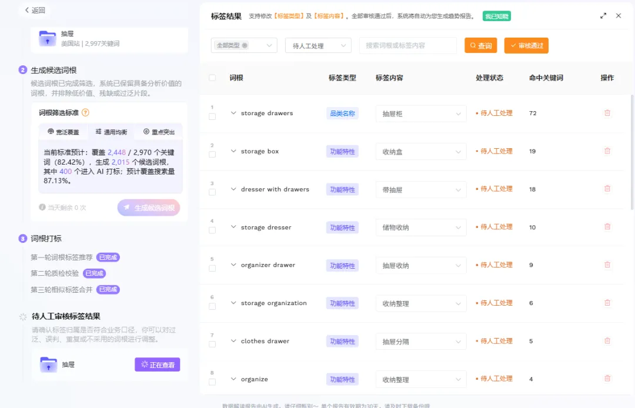635x408 pixels.
Task: Expand the organize root row
Action: (x=233, y=379)
